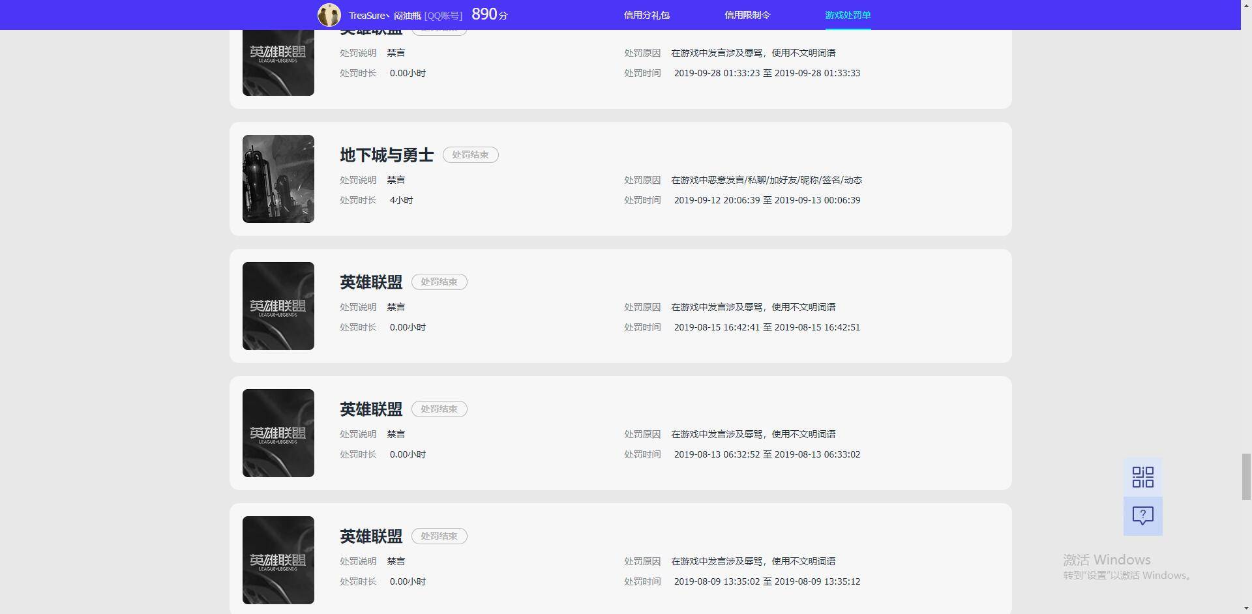
Task: Click the user avatar in the top bar
Action: (329, 14)
